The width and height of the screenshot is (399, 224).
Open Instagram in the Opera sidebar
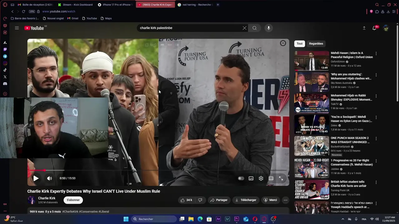[5, 63]
